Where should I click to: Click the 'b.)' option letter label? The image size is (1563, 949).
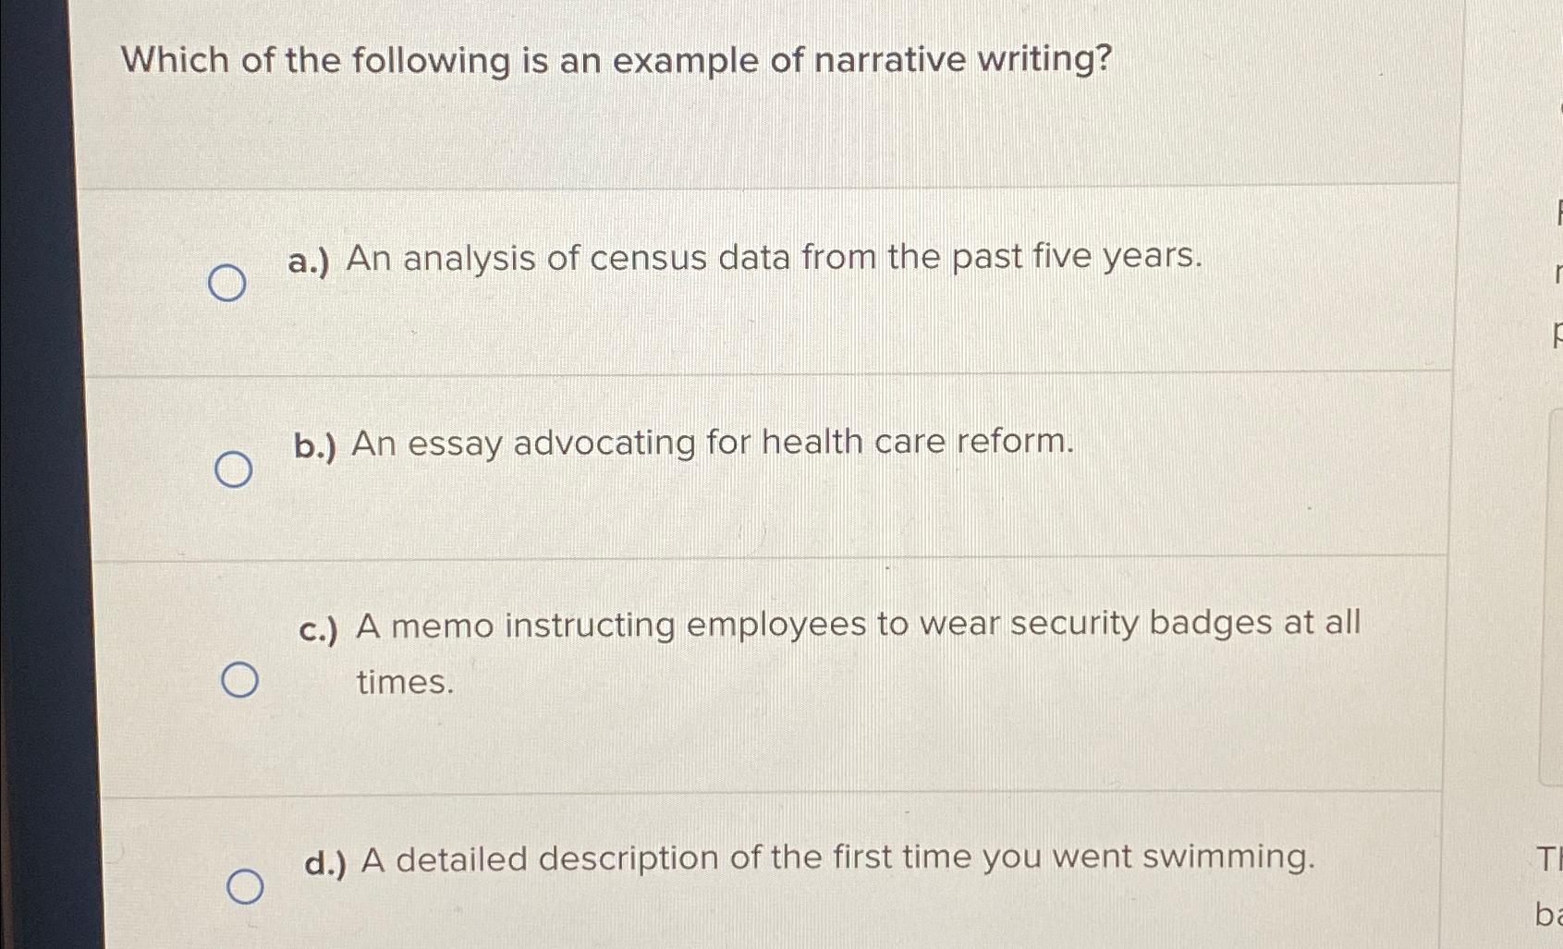click(x=314, y=446)
